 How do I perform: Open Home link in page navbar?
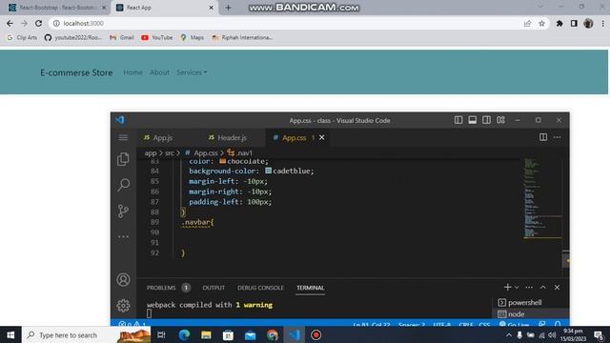132,72
